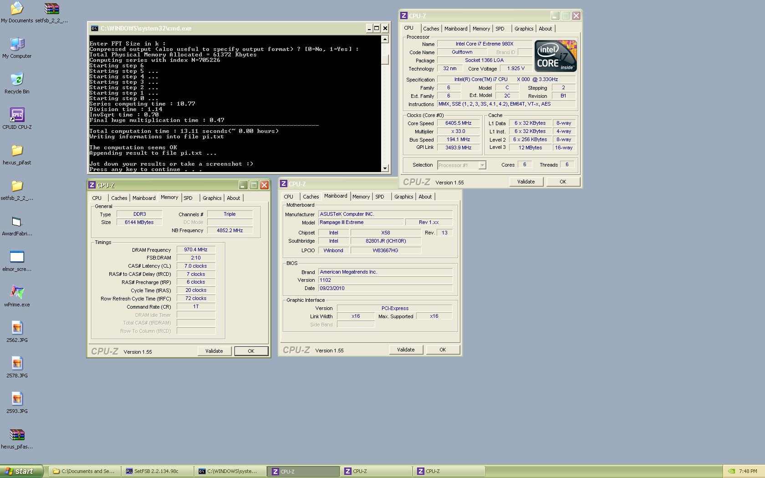Click the cmd window scrollbar thumb
This screenshot has width=765, height=478.
[x=385, y=60]
